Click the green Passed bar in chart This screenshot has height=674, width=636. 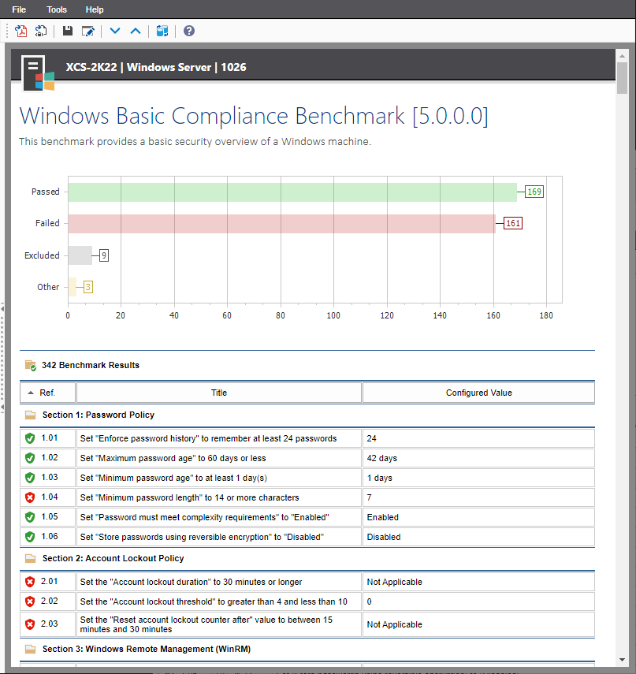point(292,192)
